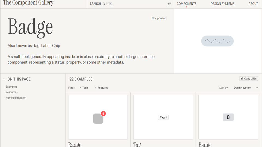Jump to Name distribution section link

pos(16,98)
